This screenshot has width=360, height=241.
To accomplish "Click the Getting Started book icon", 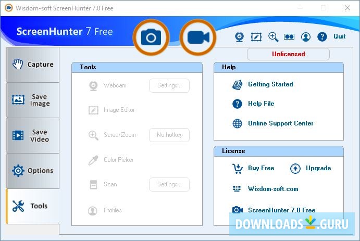I will click(x=237, y=85).
